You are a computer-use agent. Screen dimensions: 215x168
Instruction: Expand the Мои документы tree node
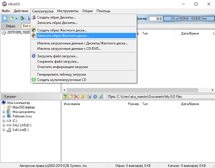pyautogui.click(x=4, y=112)
